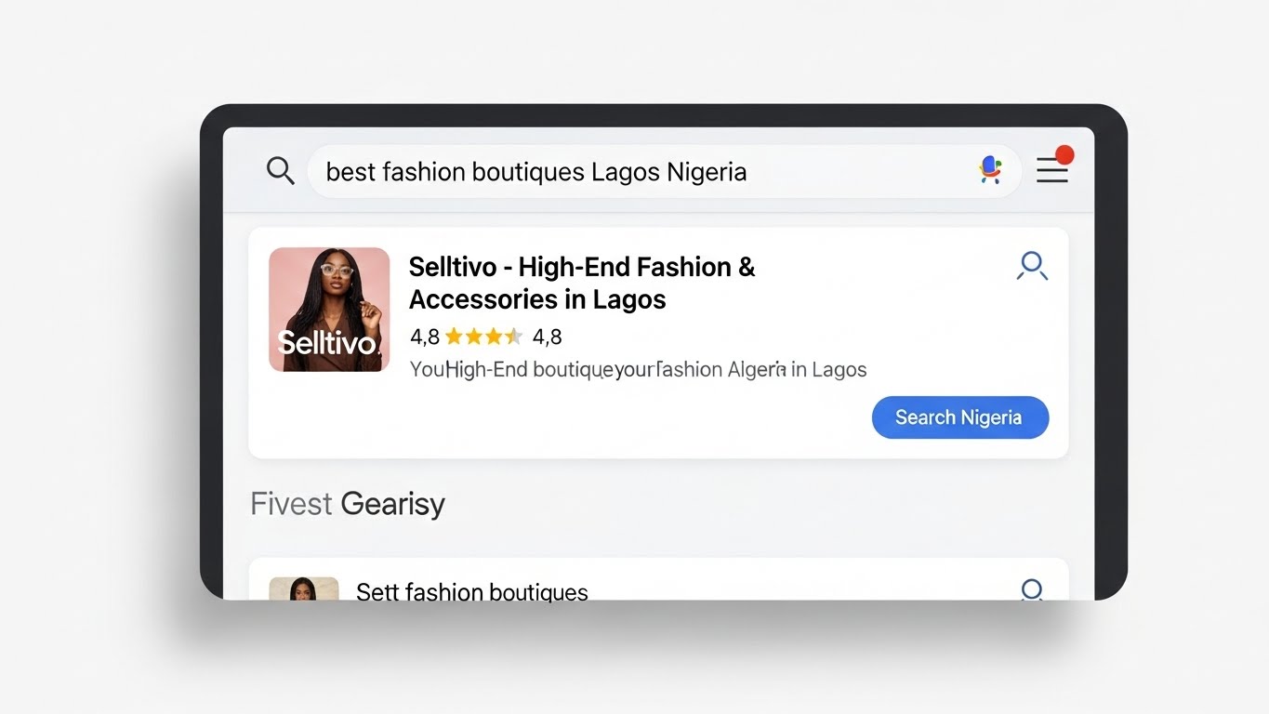Image resolution: width=1269 pixels, height=714 pixels.
Task: Open the Selltivo thumbnail image
Action: click(x=329, y=310)
